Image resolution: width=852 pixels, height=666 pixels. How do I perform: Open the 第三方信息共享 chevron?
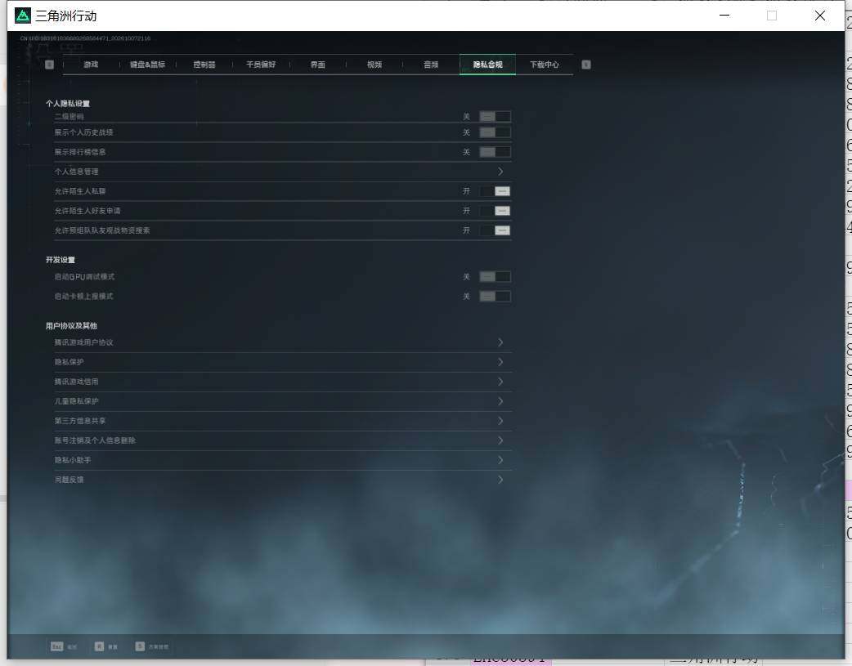500,421
